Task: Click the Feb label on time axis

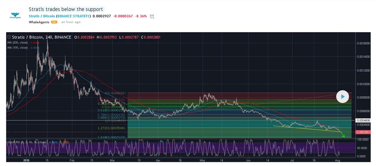Action: (x=72, y=160)
